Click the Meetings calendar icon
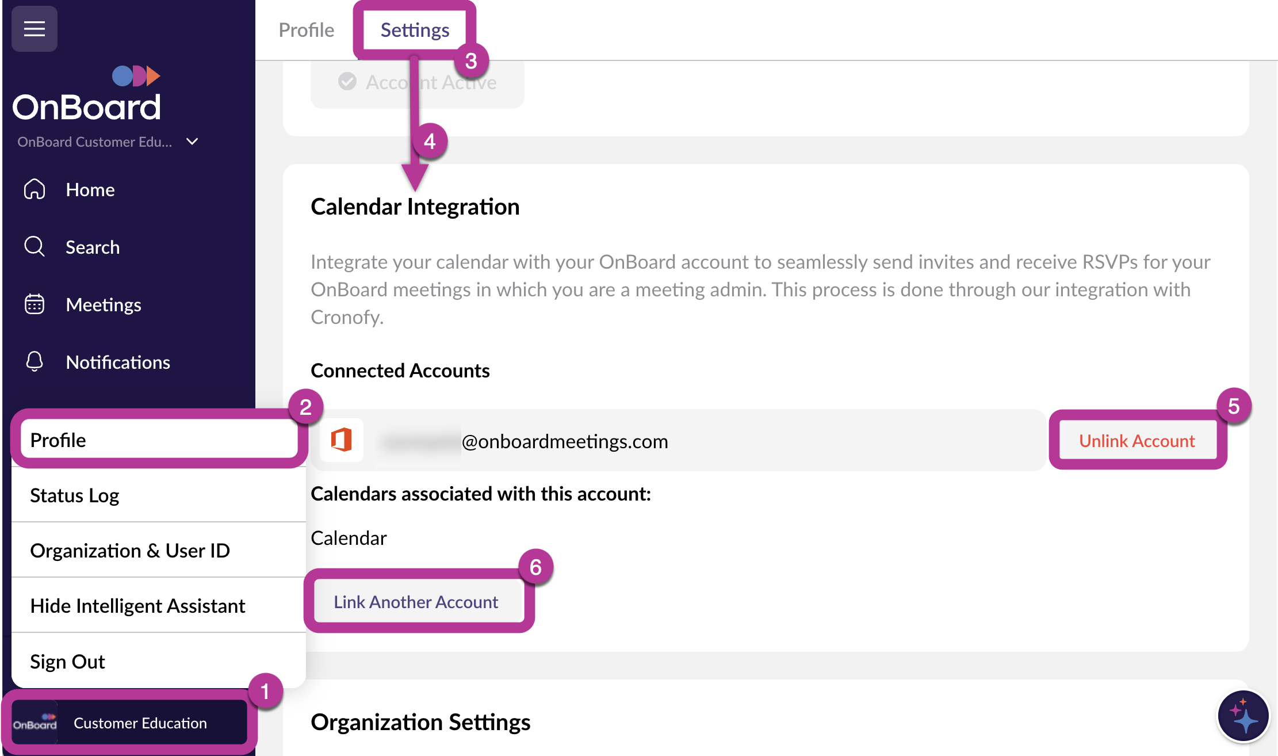The height and width of the screenshot is (756, 1278). click(x=35, y=304)
